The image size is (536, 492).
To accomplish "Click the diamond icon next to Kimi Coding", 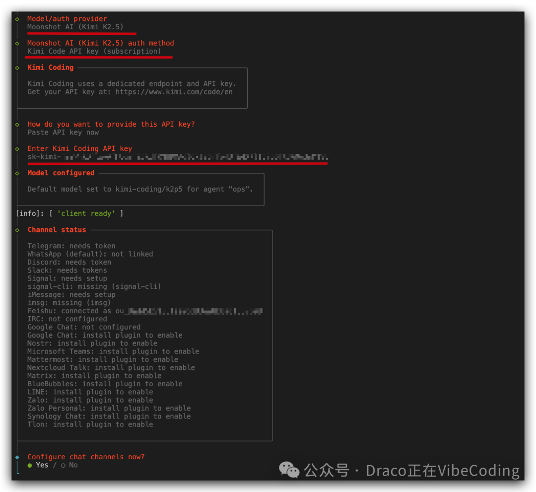I will [x=18, y=67].
